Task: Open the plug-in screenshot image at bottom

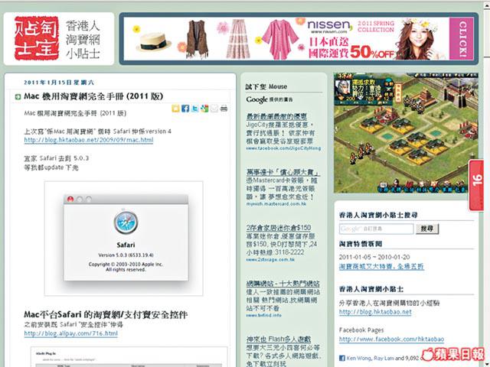Action: point(129,357)
